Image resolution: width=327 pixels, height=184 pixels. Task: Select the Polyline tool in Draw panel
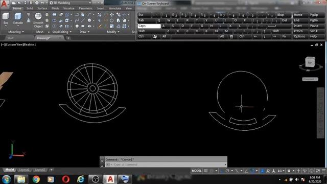[x=77, y=15]
